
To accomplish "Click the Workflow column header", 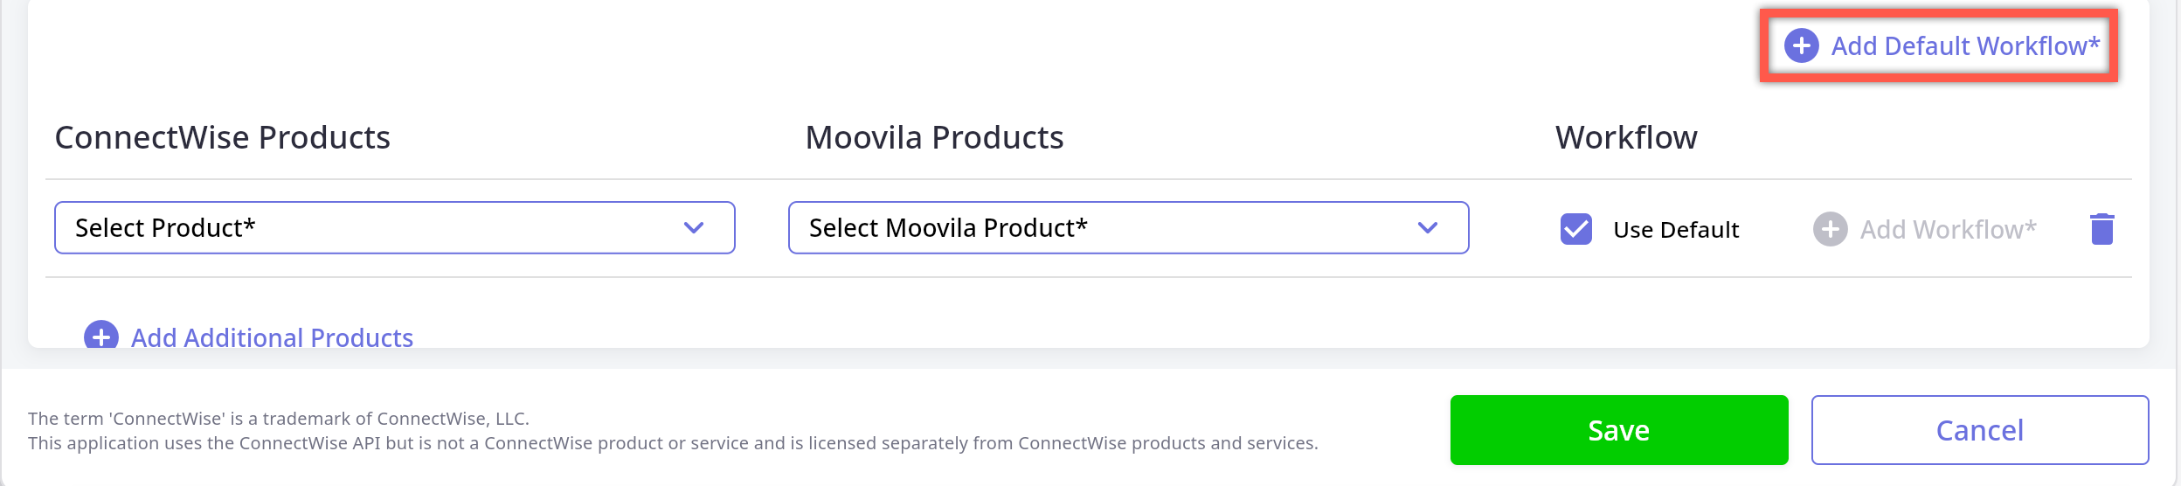I will click(x=1626, y=138).
